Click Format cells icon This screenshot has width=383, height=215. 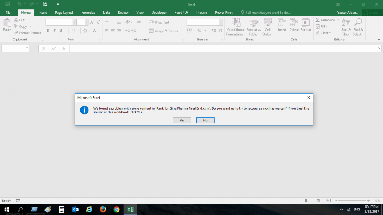306,23
